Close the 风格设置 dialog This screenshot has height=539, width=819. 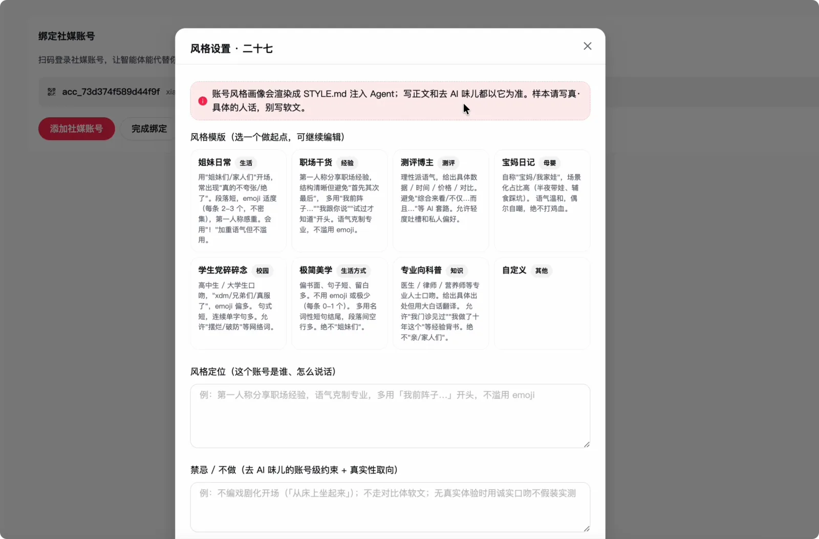(x=587, y=46)
